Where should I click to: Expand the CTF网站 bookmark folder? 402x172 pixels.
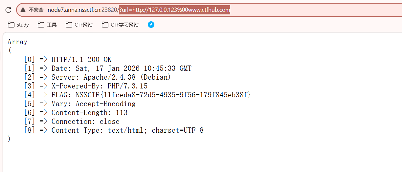click(79, 25)
